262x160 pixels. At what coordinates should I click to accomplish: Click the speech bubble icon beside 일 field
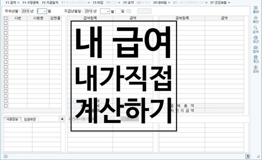[128, 11]
